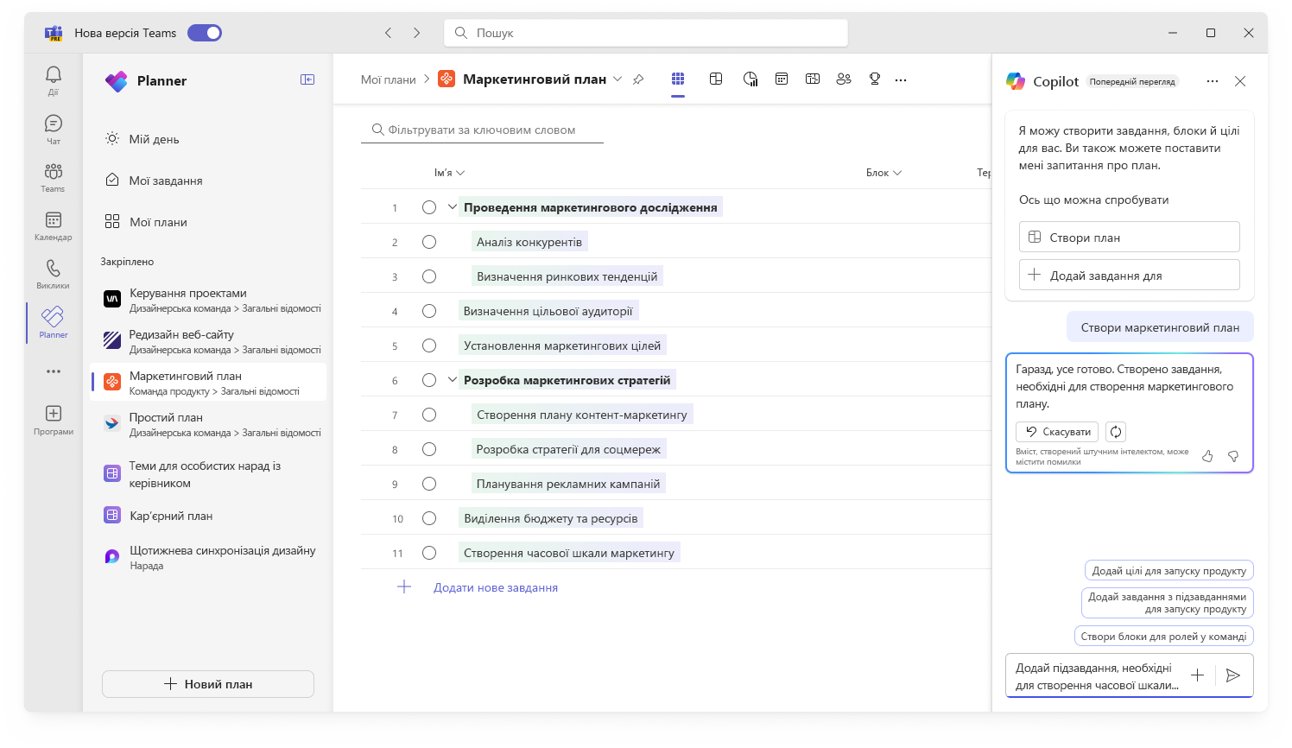Open the Charts view icon
This screenshot has height=748, width=1292.
[x=750, y=79]
